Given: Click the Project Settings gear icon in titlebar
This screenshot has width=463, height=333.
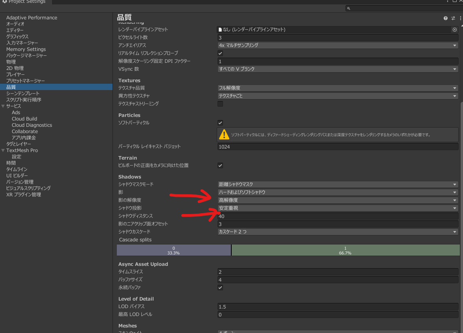Looking at the screenshot, I should click(x=4, y=2).
